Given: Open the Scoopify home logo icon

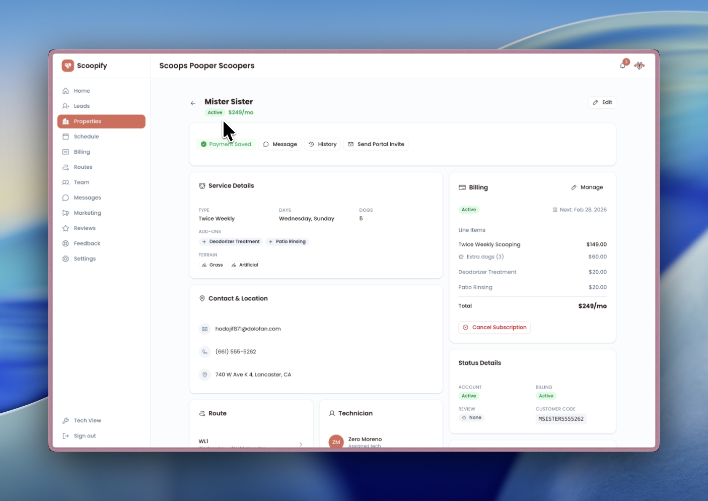Looking at the screenshot, I should point(68,66).
